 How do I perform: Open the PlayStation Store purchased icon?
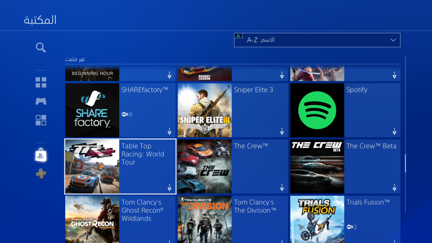[x=41, y=156]
